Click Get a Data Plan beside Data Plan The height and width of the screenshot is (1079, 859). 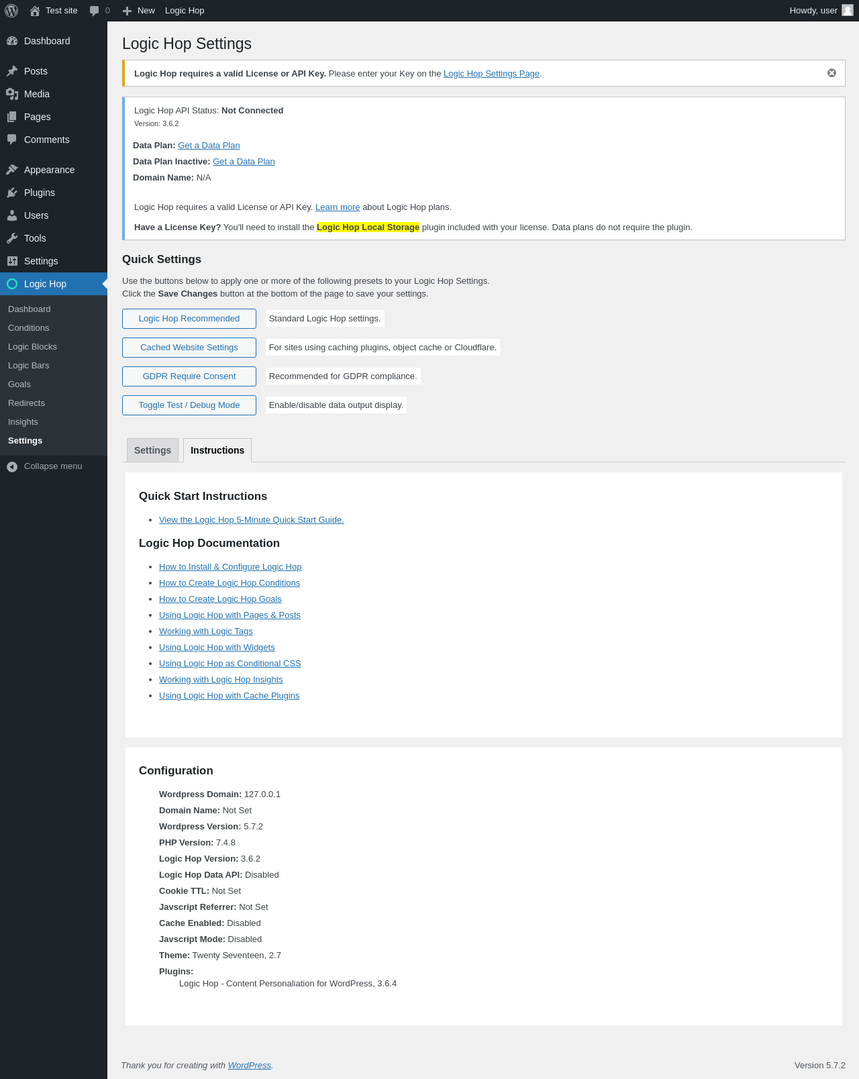click(209, 146)
